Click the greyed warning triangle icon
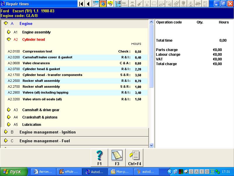 click(x=191, y=4)
